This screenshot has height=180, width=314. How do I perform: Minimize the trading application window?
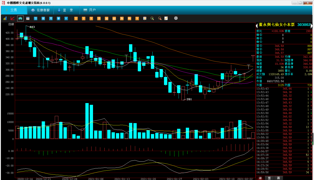coord(295,3)
